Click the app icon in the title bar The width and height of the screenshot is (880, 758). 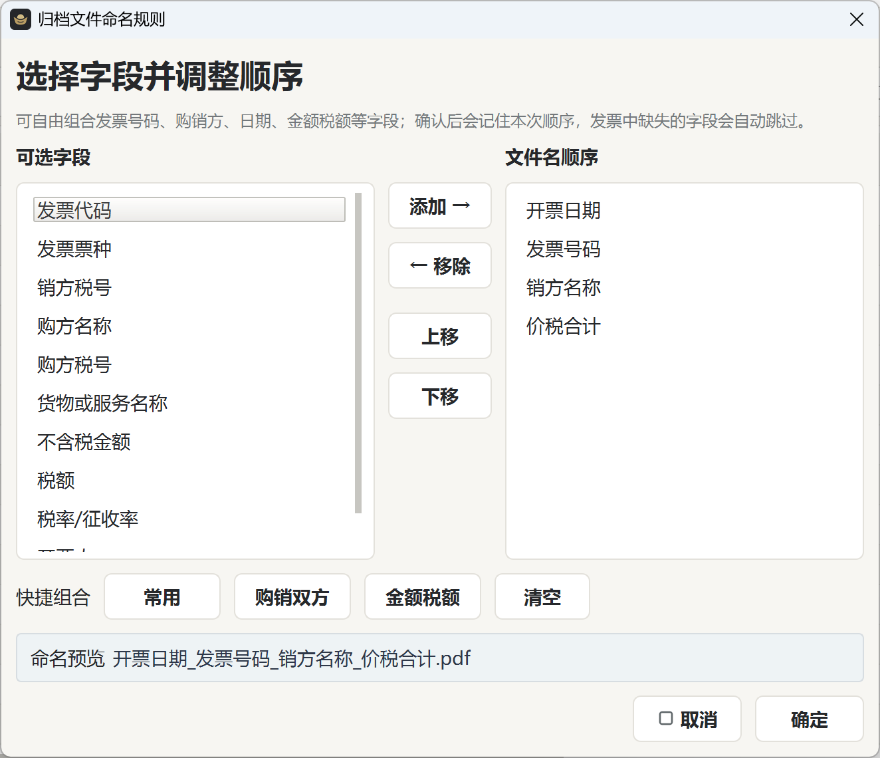pos(21,19)
